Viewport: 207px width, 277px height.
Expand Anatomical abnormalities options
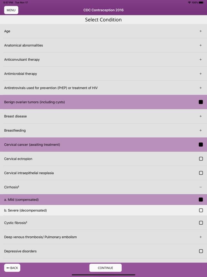[x=200, y=46]
